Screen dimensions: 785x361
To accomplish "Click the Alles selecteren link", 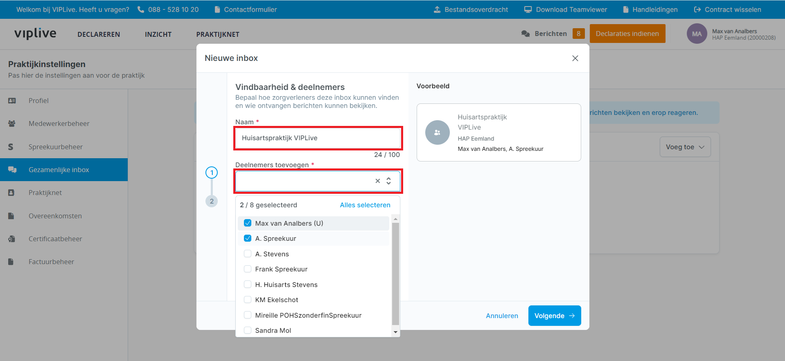I will [365, 205].
